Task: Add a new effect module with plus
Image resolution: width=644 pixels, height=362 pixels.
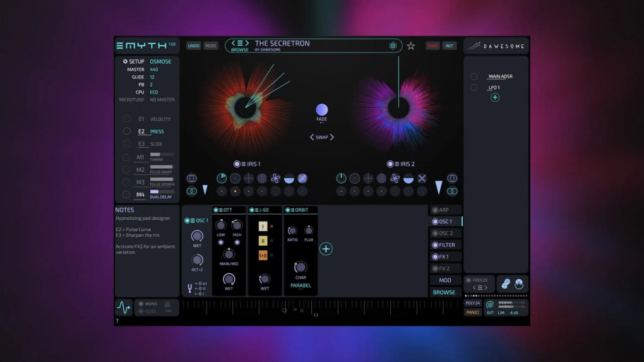Action: coord(326,248)
